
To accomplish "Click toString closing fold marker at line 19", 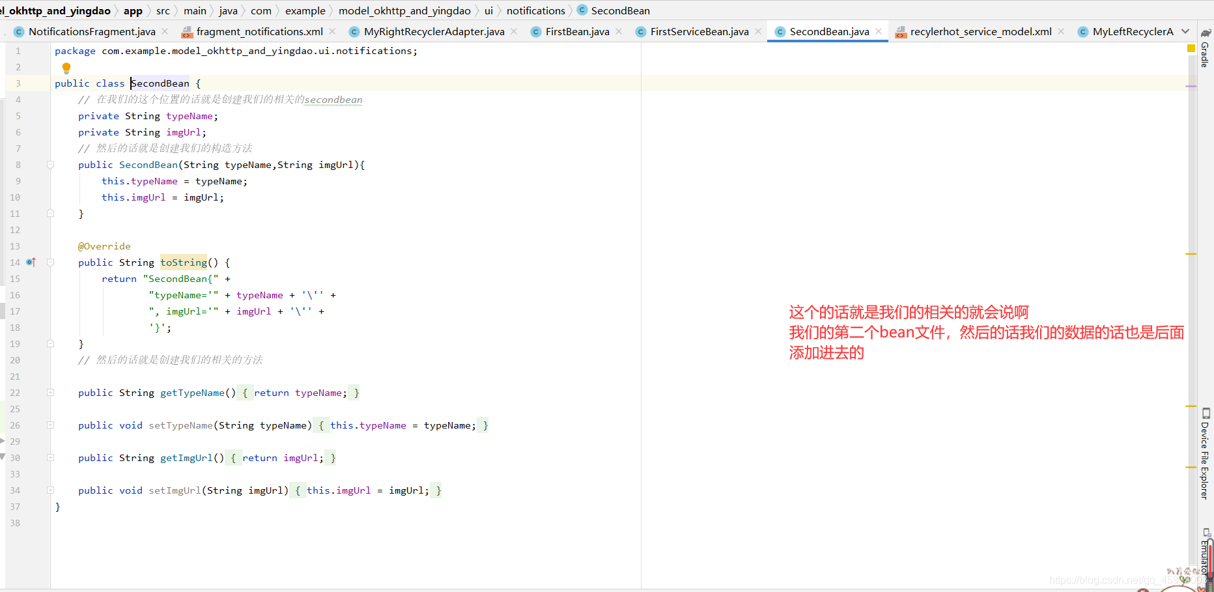I will [50, 343].
